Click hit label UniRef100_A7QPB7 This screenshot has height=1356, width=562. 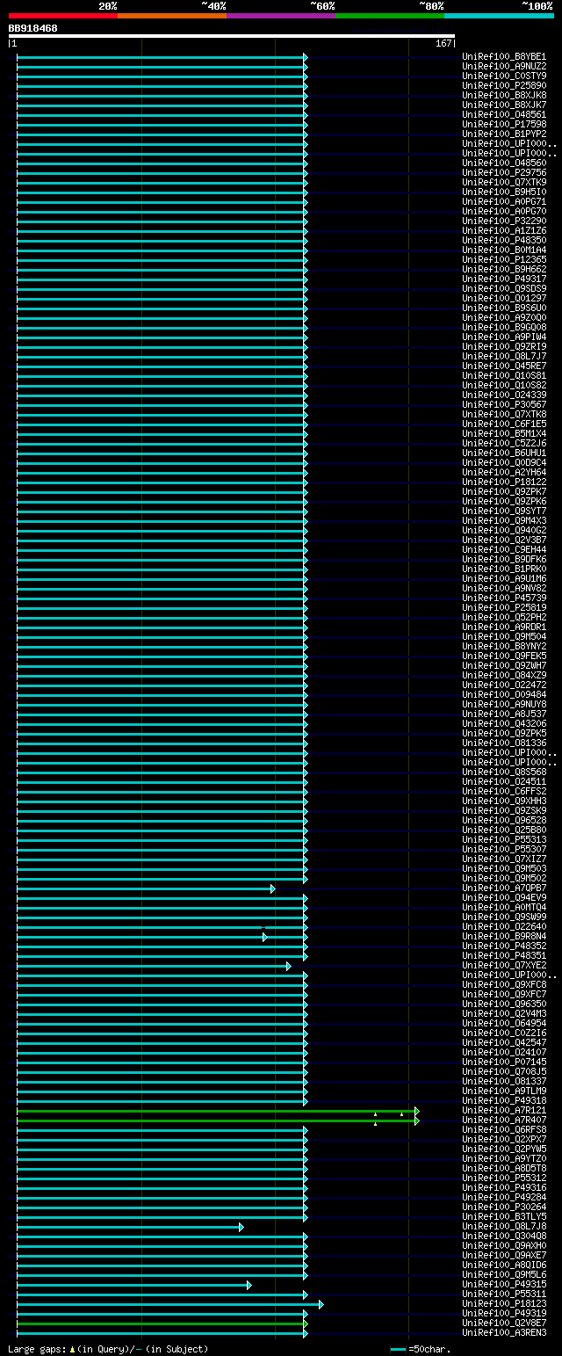tap(504, 888)
